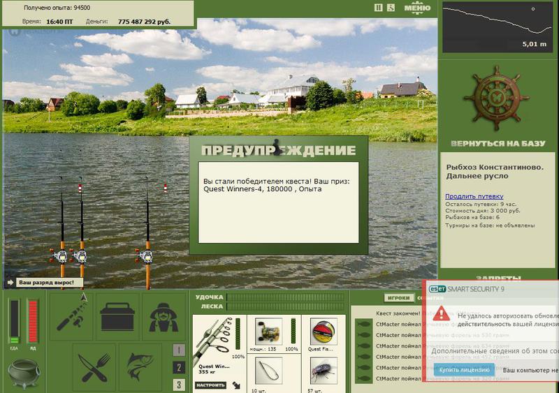Select the fly bait labeled 57 шт.
Image resolution: width=559 pixels, height=393 pixels.
[324, 371]
